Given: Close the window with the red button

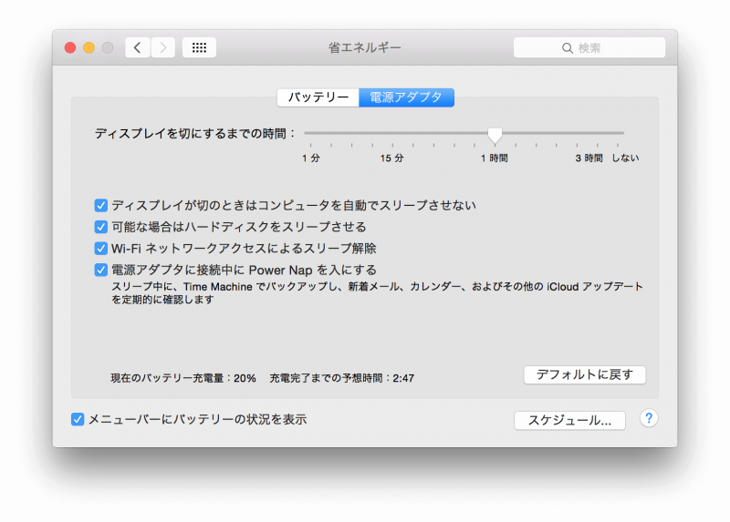Looking at the screenshot, I should (70, 47).
